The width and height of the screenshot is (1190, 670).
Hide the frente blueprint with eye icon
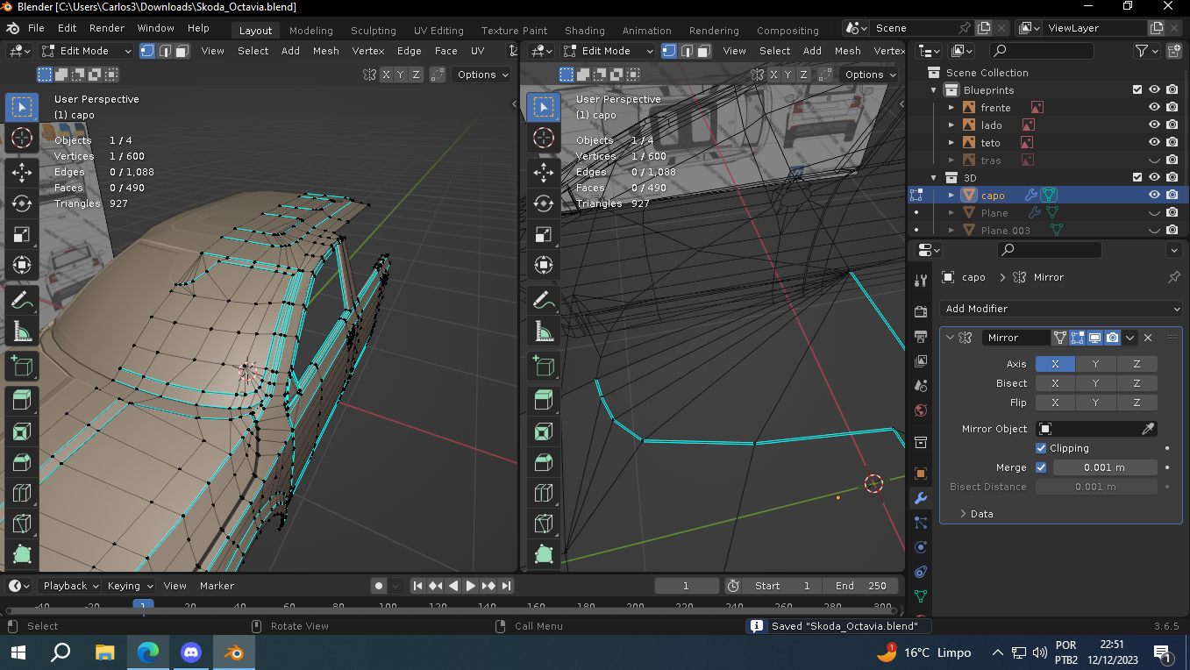click(x=1154, y=108)
